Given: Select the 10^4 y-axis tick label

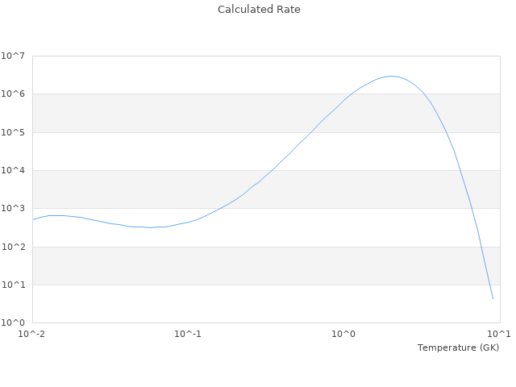Looking at the screenshot, I should (x=13, y=170).
